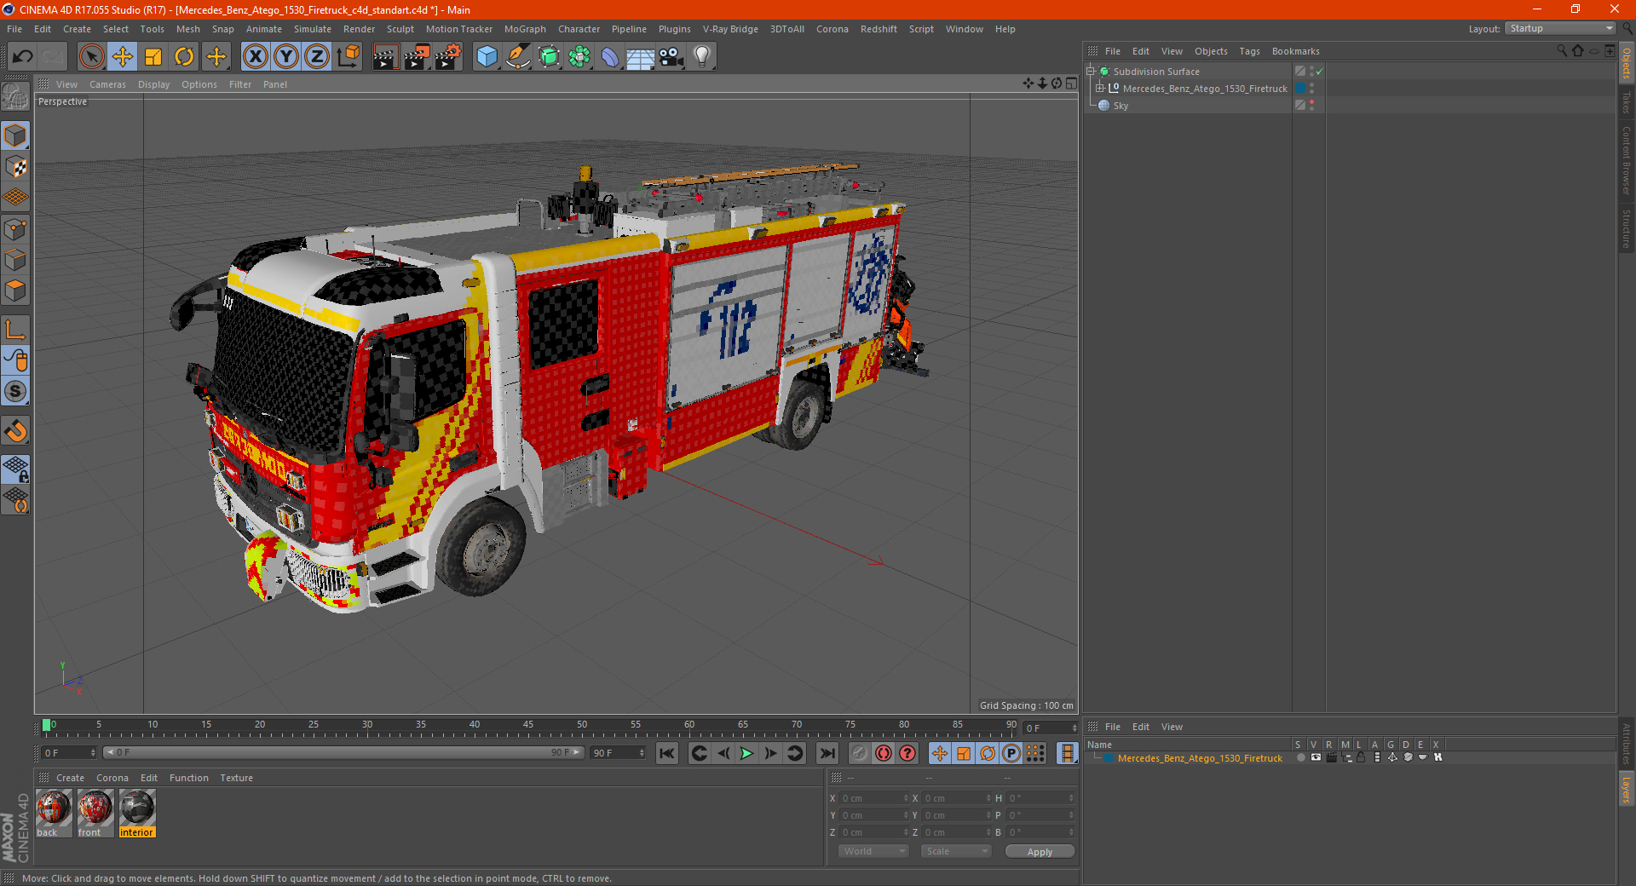Add a Floor environment object

(x=641, y=57)
